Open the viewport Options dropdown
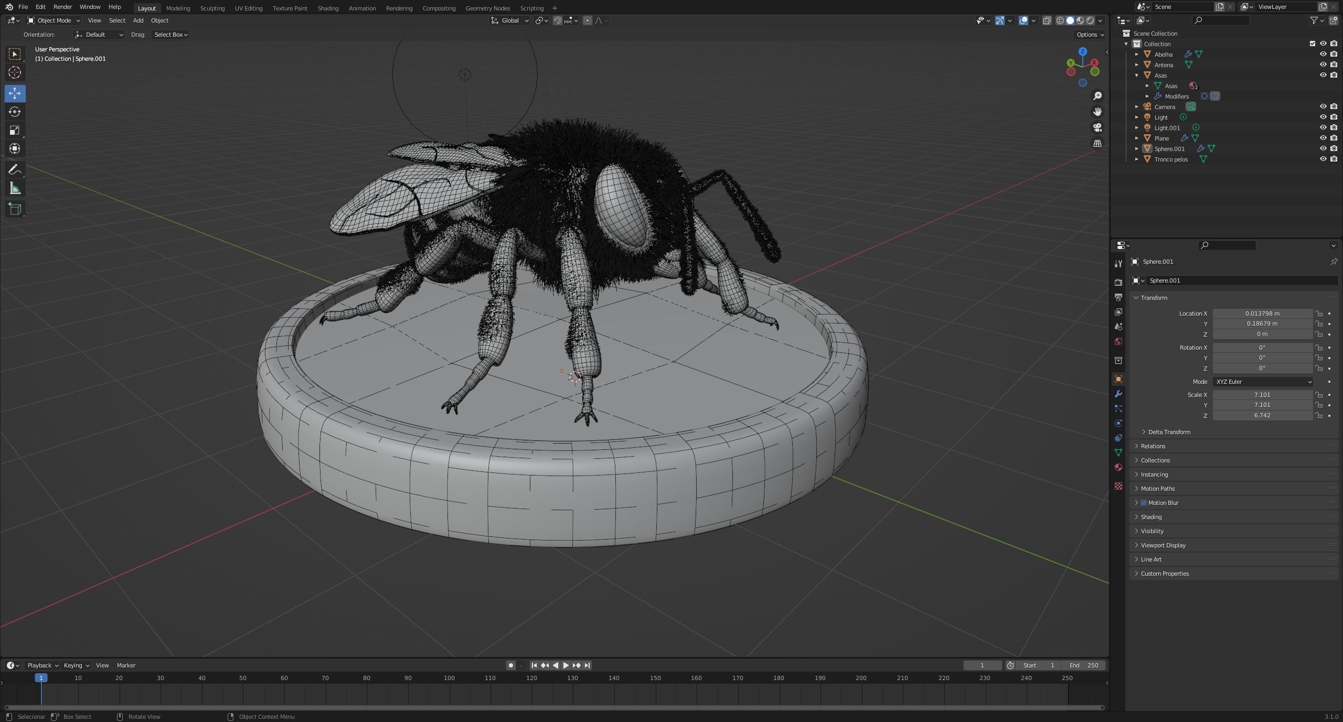 tap(1090, 35)
